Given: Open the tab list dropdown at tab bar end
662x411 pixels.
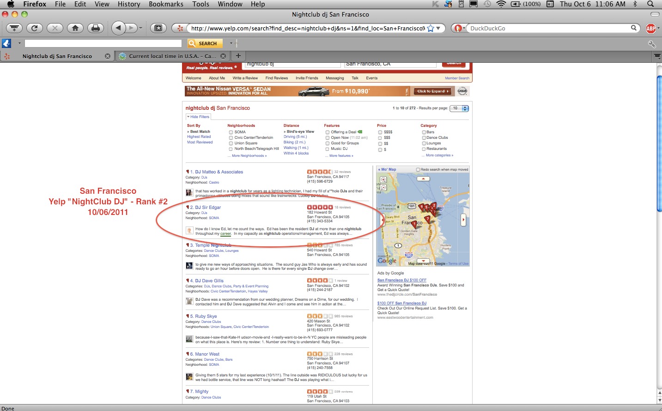Looking at the screenshot, I should pyautogui.click(x=657, y=56).
